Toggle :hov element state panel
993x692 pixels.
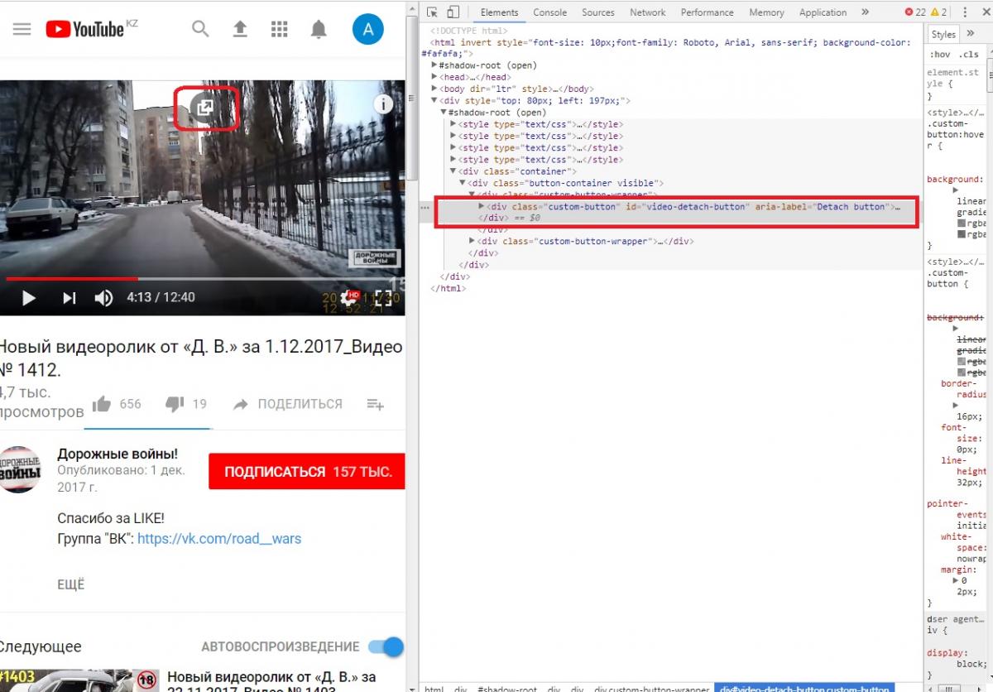click(x=940, y=55)
